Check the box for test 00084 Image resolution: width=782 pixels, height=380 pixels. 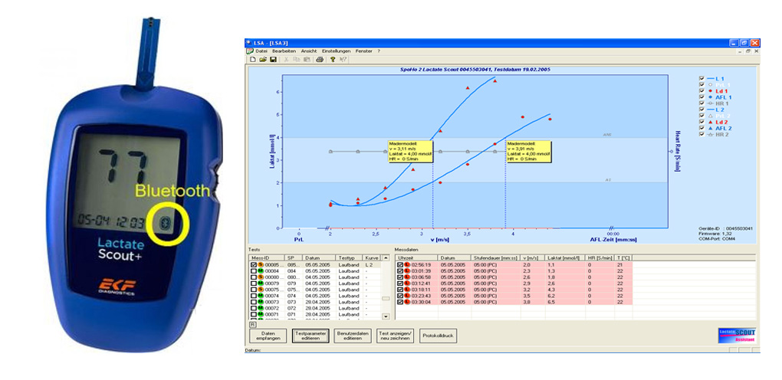(254, 270)
